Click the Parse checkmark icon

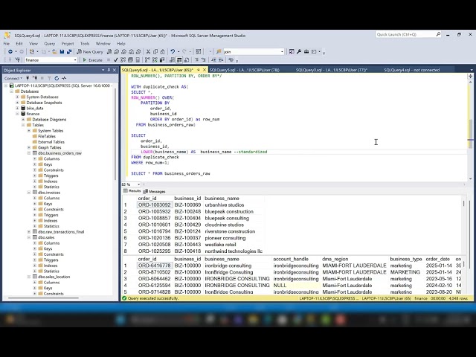click(116, 60)
